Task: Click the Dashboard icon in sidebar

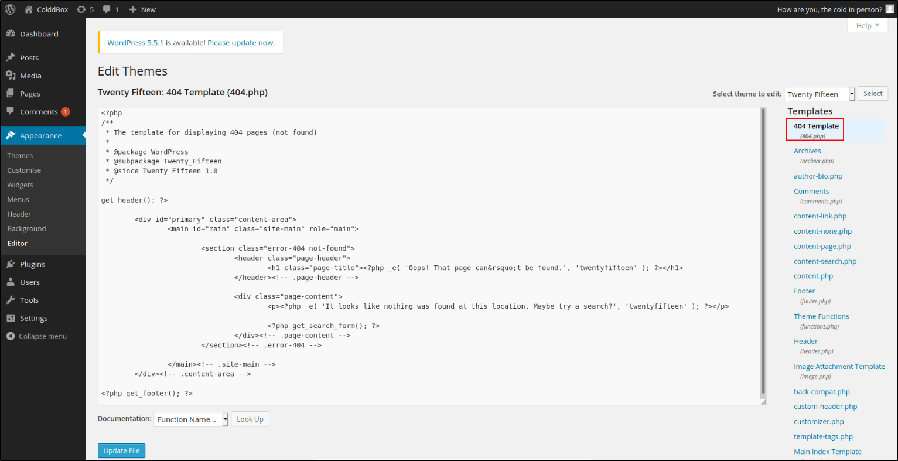Action: click(11, 33)
